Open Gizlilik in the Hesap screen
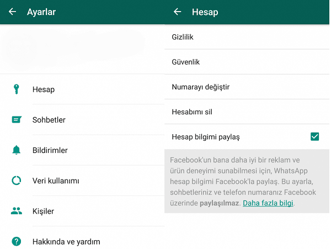The image size is (331, 249). tap(247, 37)
